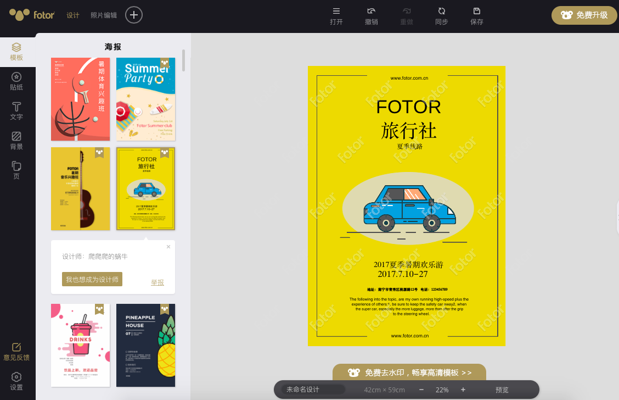Click the template panel scrollbar

pyautogui.click(x=184, y=60)
